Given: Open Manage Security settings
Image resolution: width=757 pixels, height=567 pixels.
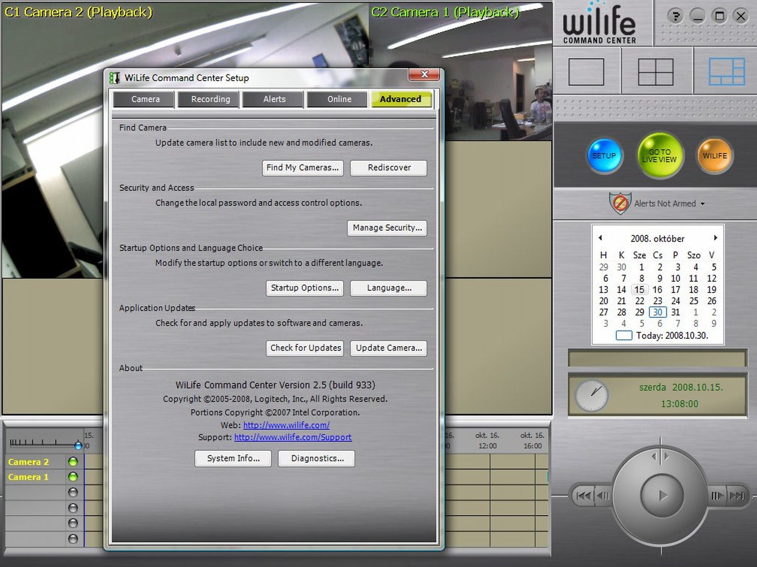Looking at the screenshot, I should pyautogui.click(x=387, y=228).
